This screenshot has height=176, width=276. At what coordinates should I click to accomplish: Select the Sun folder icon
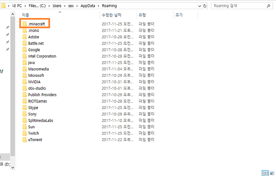pos(25,127)
